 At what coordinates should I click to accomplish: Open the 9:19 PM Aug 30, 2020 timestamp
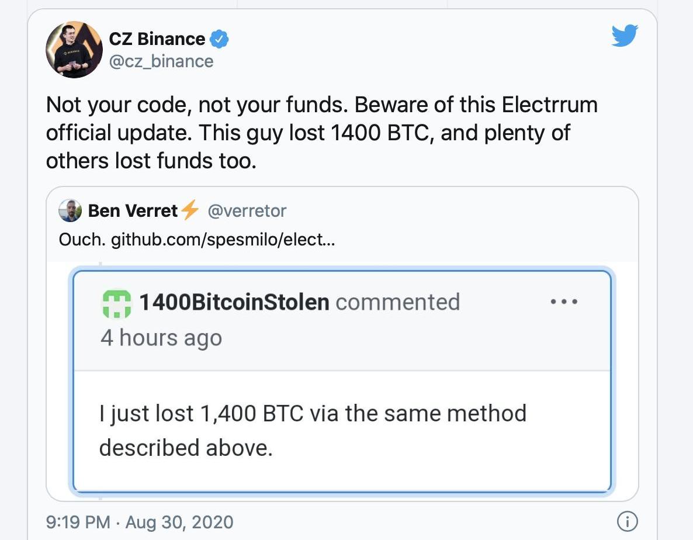pos(140,522)
